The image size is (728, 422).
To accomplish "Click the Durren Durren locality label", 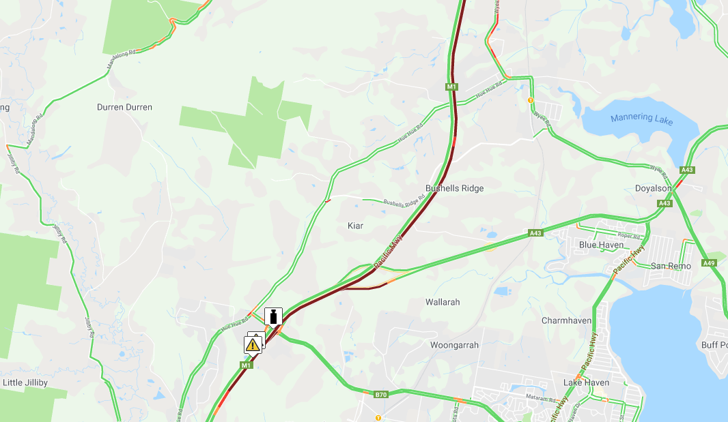I will [124, 107].
